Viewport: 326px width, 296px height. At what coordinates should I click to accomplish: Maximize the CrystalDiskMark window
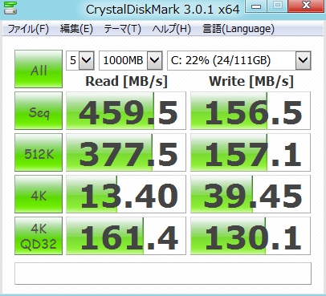point(278,6)
